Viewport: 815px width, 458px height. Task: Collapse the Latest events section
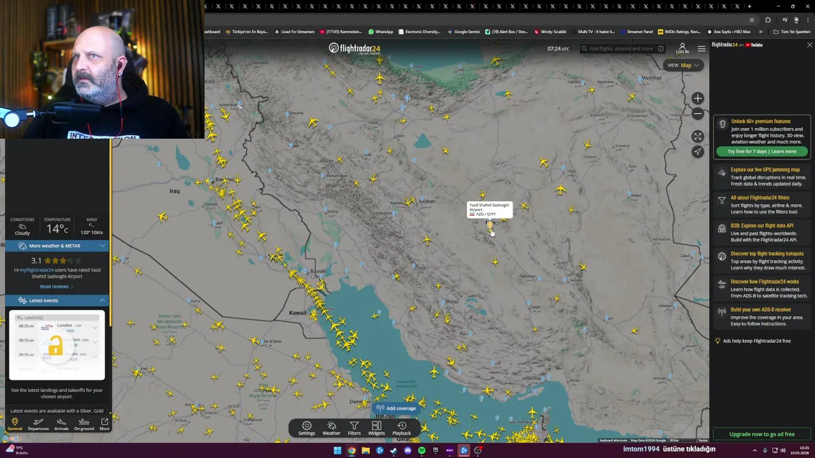(57, 300)
